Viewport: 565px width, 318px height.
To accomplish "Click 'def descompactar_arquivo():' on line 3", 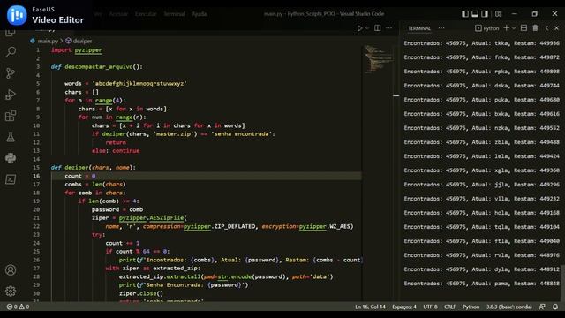I will (96, 67).
